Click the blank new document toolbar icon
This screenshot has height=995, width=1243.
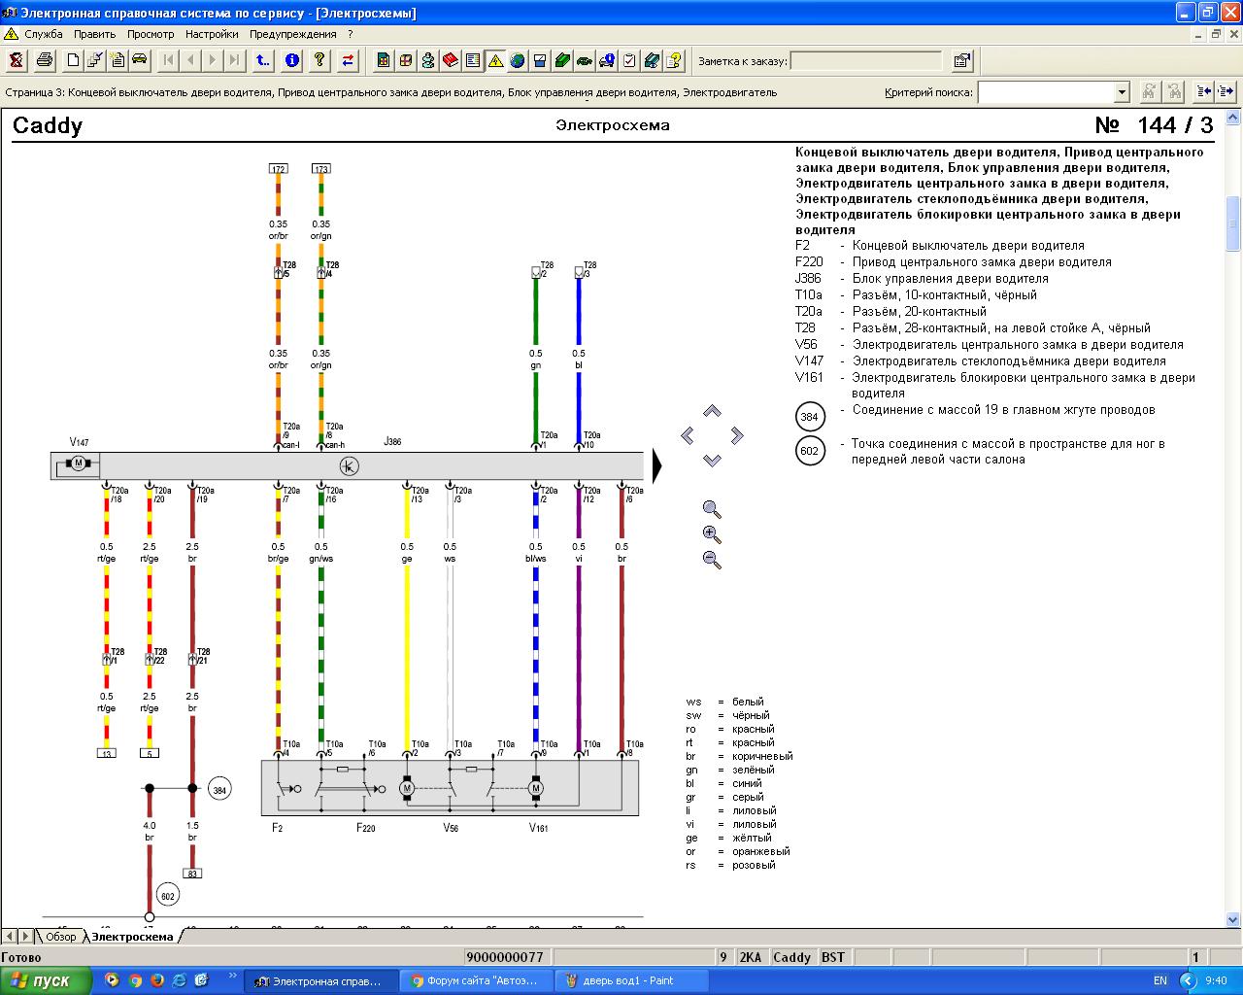tap(74, 60)
